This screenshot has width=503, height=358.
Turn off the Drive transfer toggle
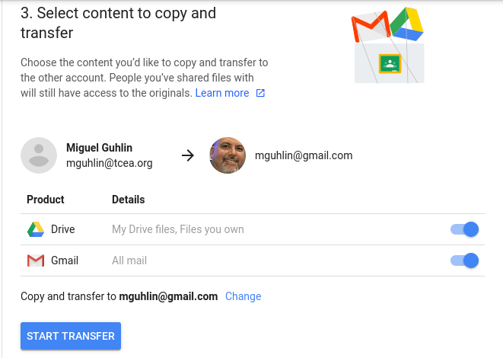point(464,229)
